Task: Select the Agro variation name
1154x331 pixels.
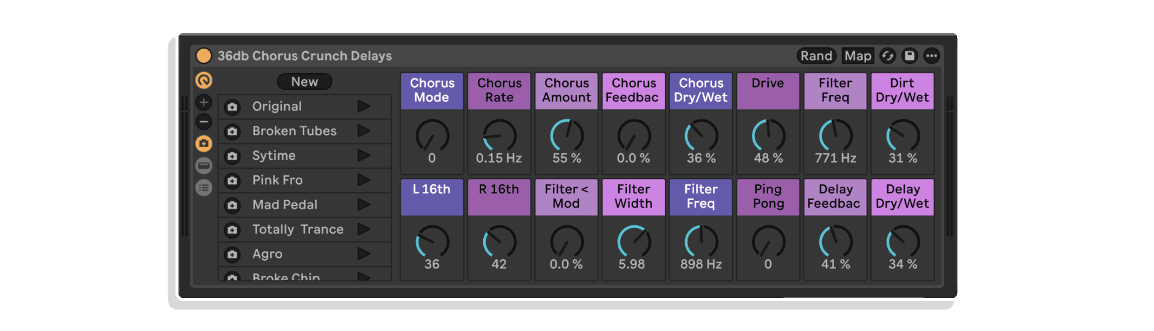Action: (267, 254)
